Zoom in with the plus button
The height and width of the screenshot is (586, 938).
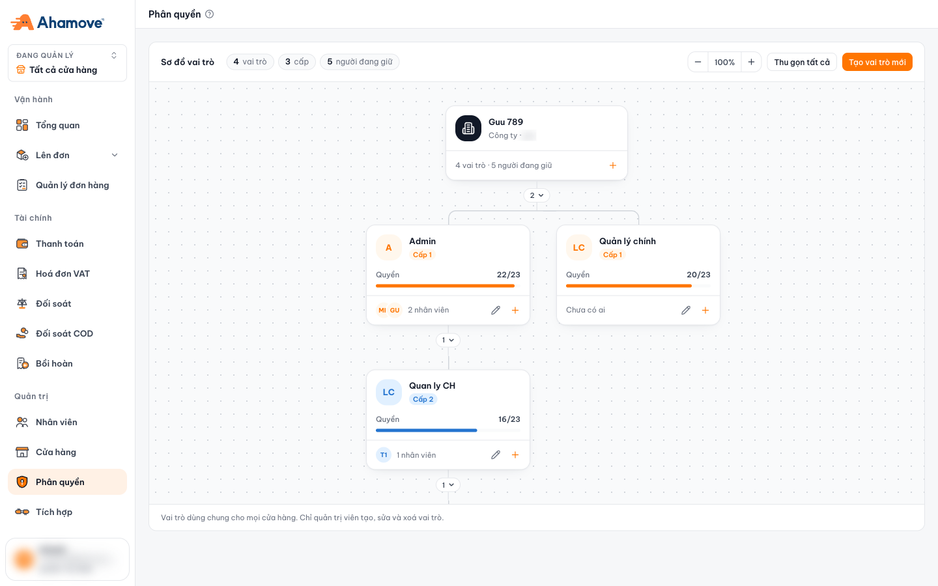point(751,62)
